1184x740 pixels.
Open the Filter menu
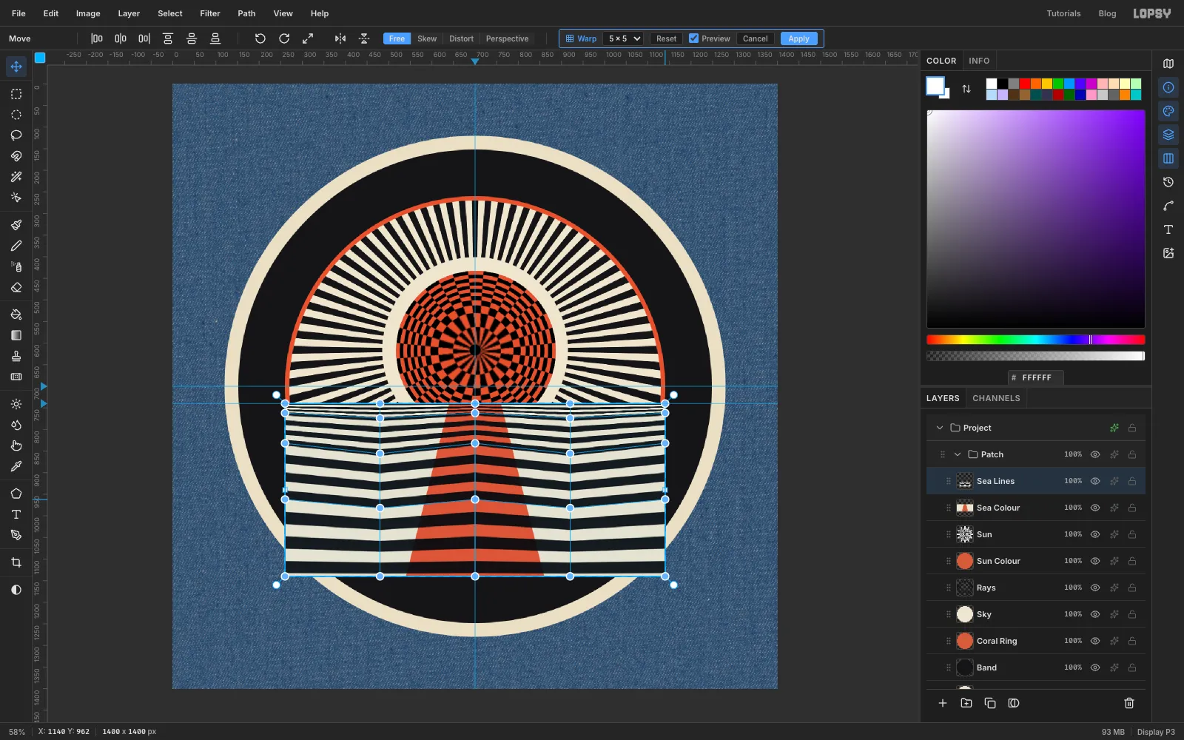coord(210,13)
